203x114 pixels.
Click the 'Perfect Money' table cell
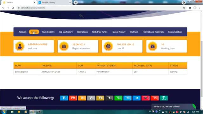click(x=114, y=72)
